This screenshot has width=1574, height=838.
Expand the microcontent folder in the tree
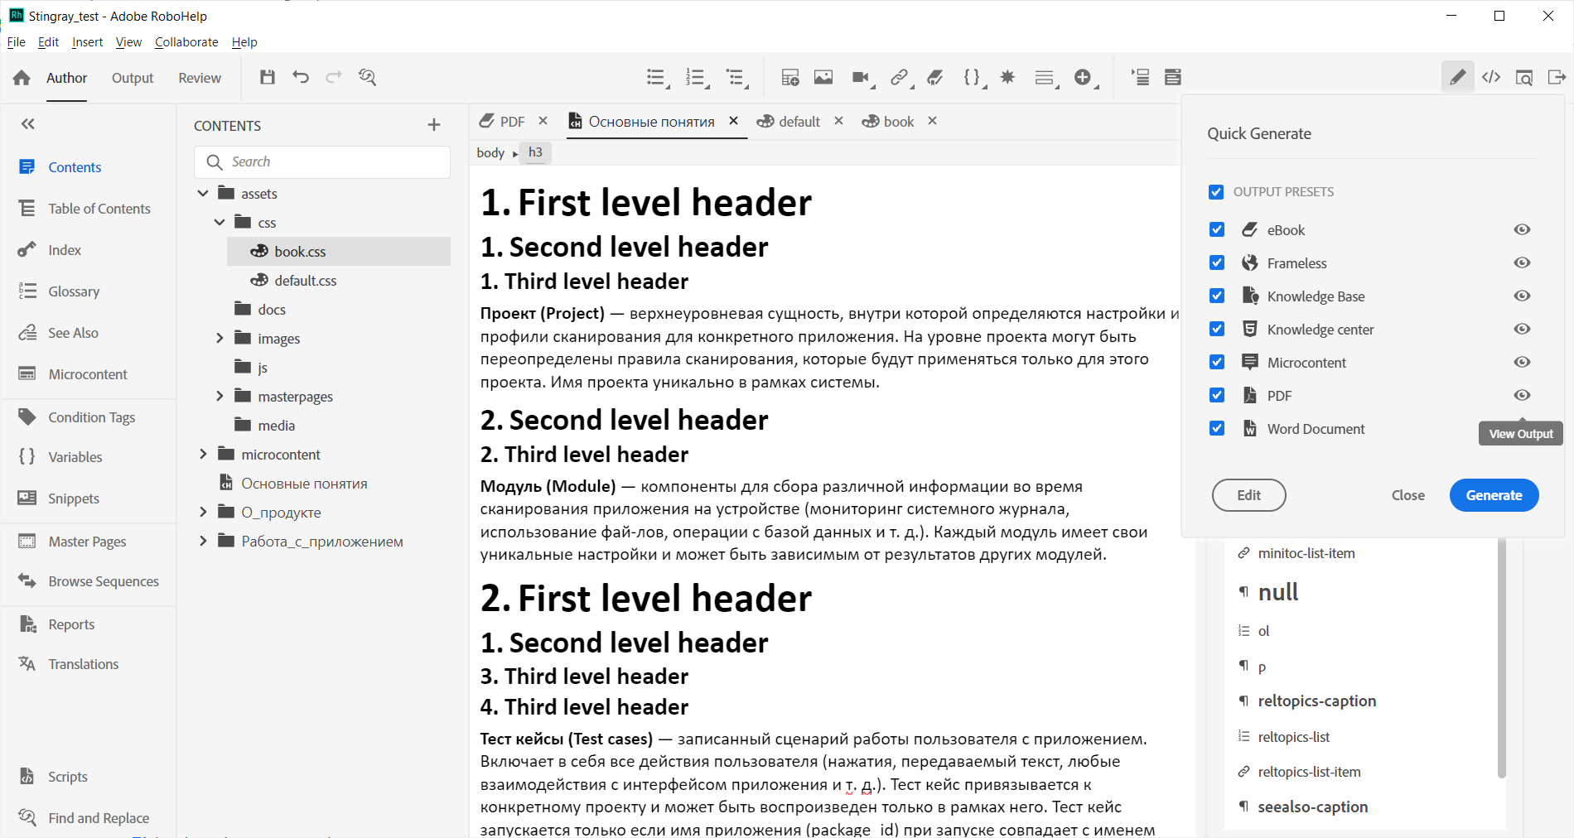(x=202, y=454)
